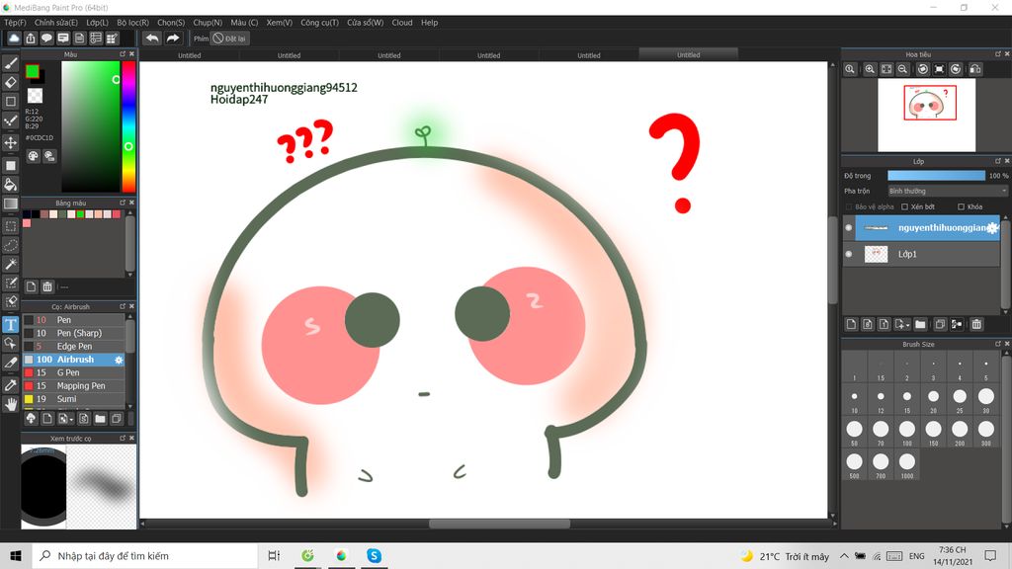Choose the Sumi brush

[x=74, y=399]
